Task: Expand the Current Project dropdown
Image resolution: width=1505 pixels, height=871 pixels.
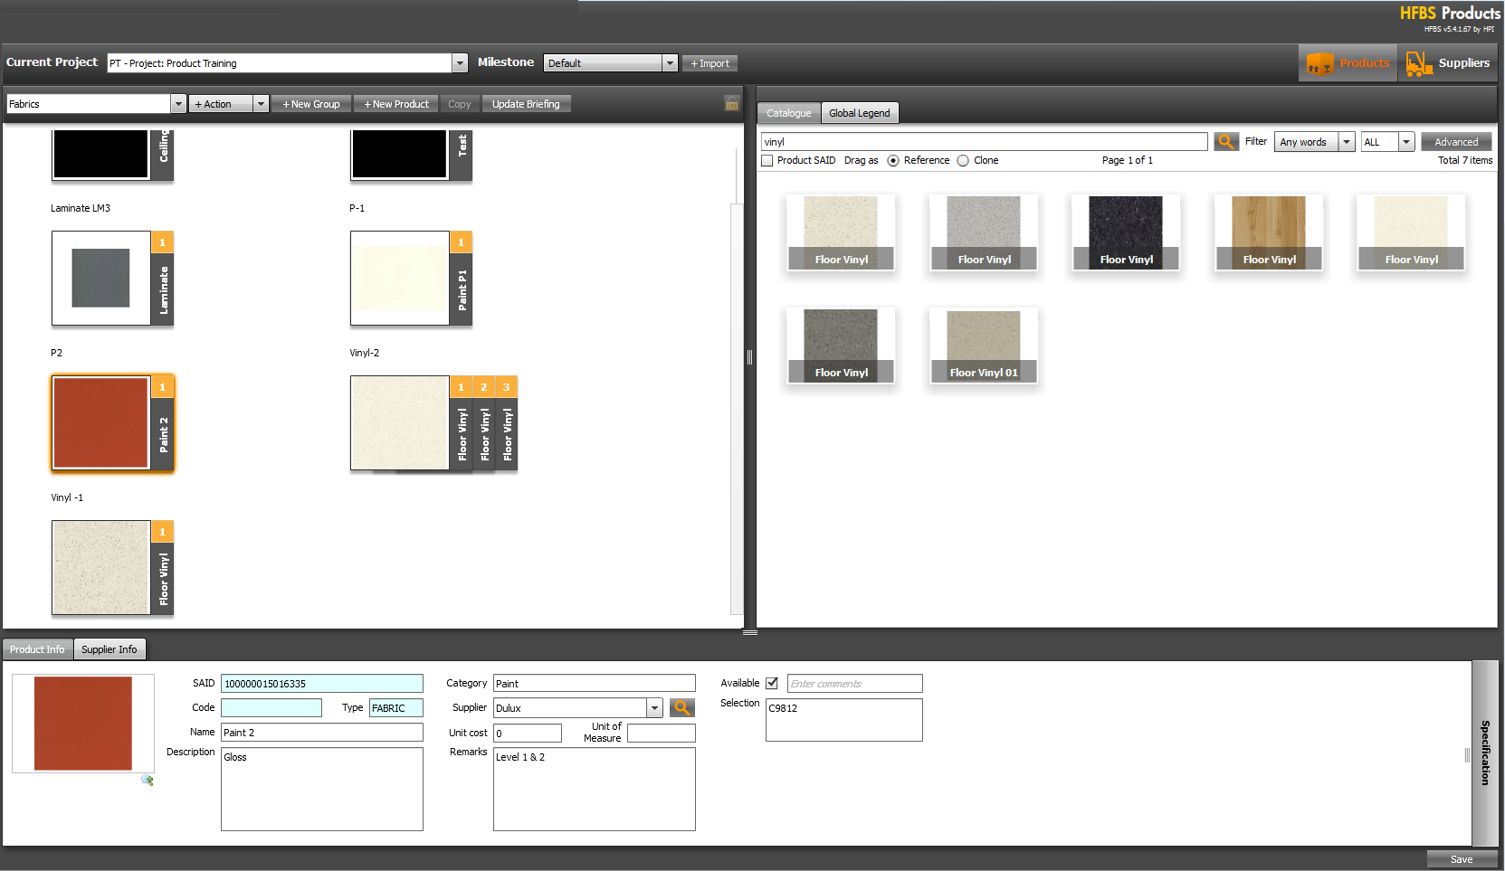Action: point(460,62)
